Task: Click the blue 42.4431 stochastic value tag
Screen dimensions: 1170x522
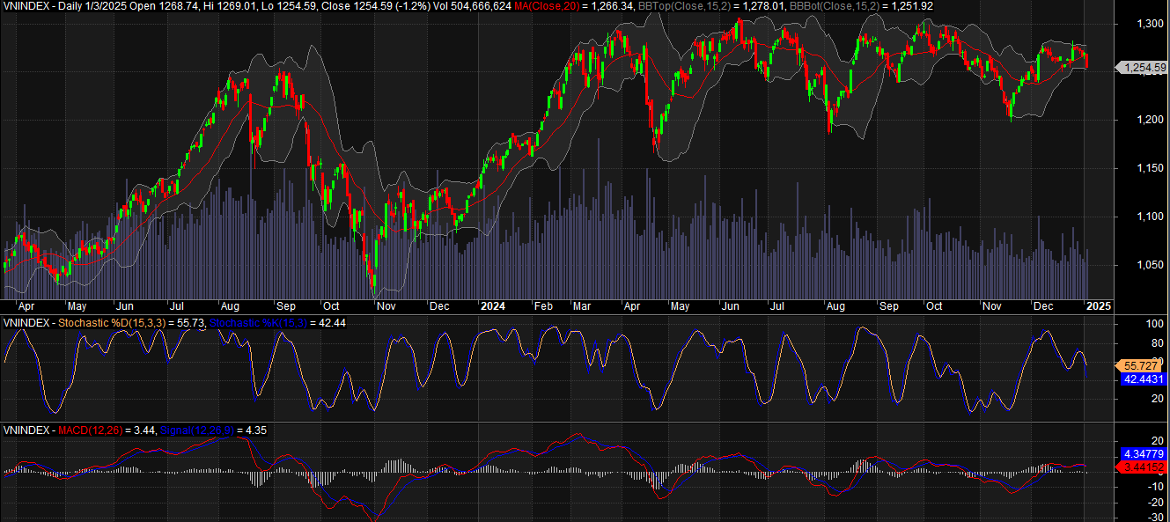Action: tap(1142, 379)
